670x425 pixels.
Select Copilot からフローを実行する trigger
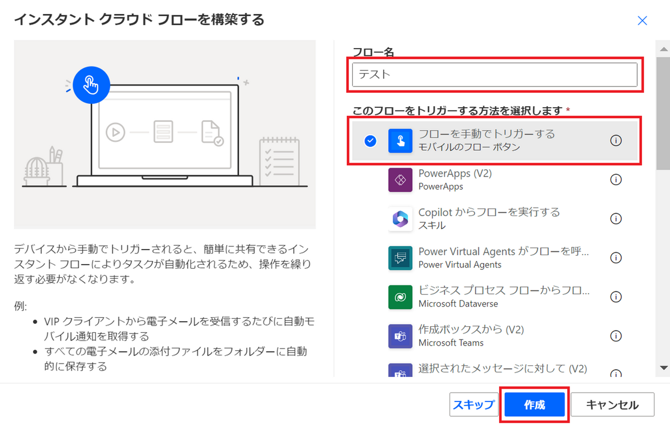click(x=495, y=219)
